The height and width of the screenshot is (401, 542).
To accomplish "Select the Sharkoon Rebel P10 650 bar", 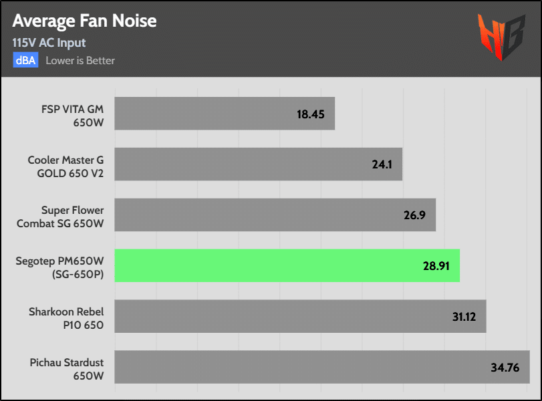I will click(300, 316).
